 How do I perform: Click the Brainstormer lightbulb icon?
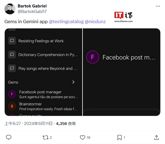pyautogui.click(x=12, y=106)
